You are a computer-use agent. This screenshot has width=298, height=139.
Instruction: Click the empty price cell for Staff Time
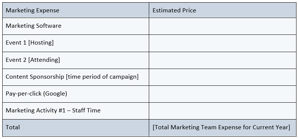click(223, 111)
